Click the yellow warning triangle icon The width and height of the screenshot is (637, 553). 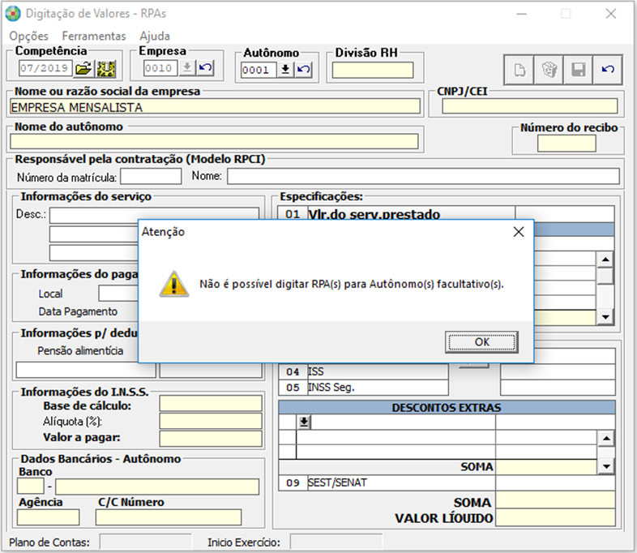click(174, 284)
